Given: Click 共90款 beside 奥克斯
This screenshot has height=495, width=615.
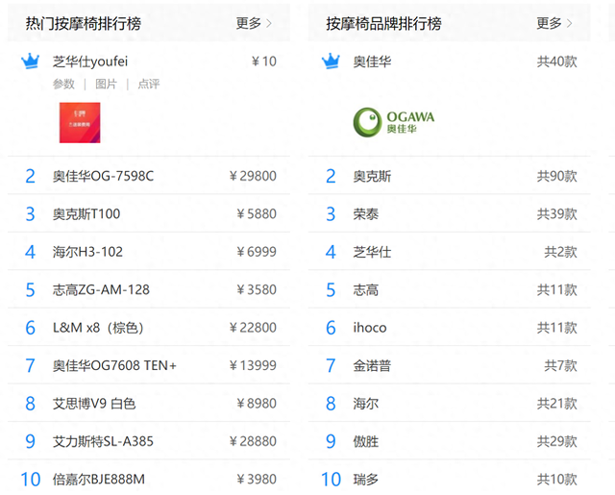Looking at the screenshot, I should point(557,176).
